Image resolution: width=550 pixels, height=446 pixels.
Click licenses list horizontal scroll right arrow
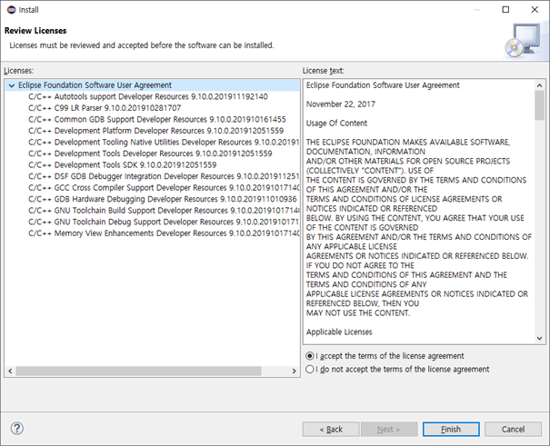(x=294, y=371)
